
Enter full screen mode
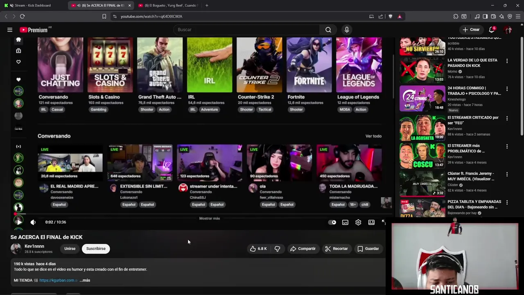(384, 222)
